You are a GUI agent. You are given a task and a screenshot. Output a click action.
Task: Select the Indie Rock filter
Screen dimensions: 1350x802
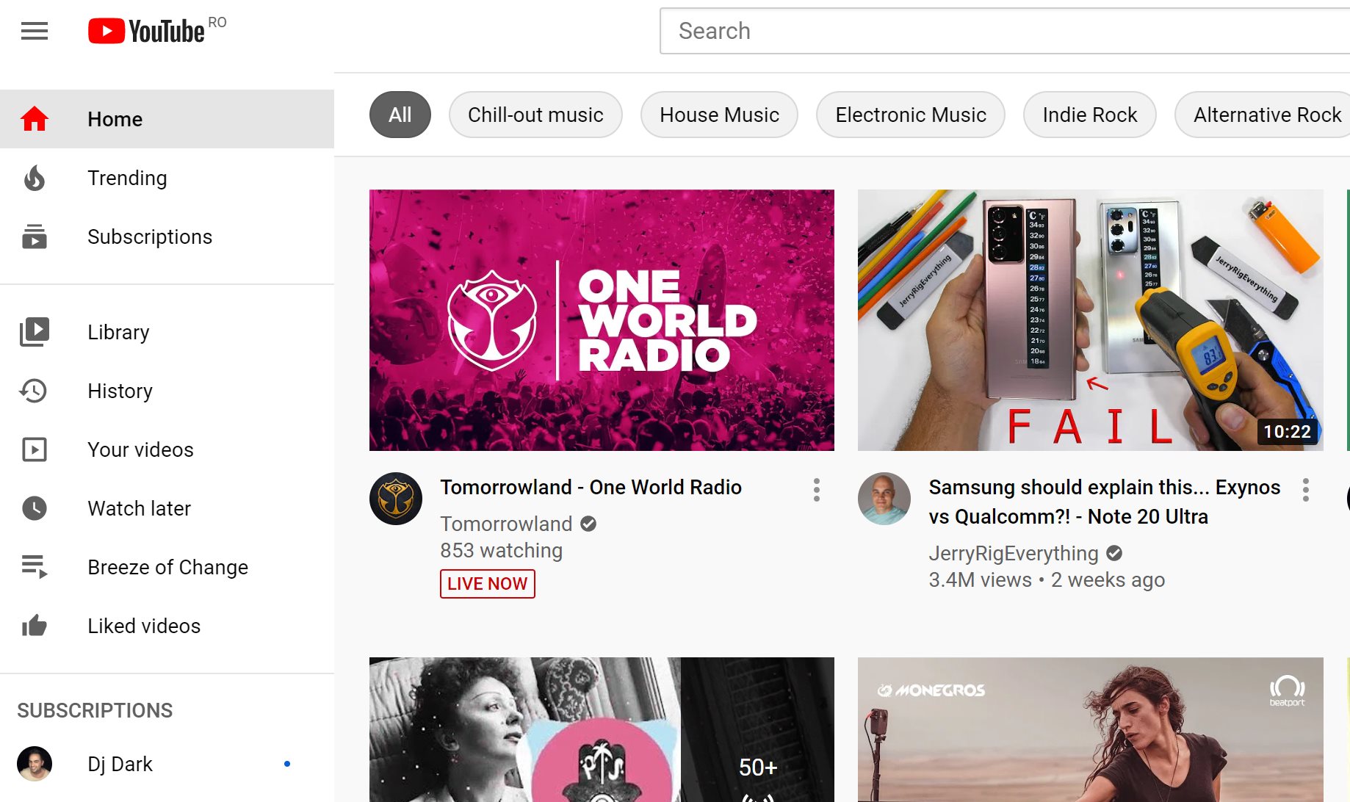point(1089,115)
